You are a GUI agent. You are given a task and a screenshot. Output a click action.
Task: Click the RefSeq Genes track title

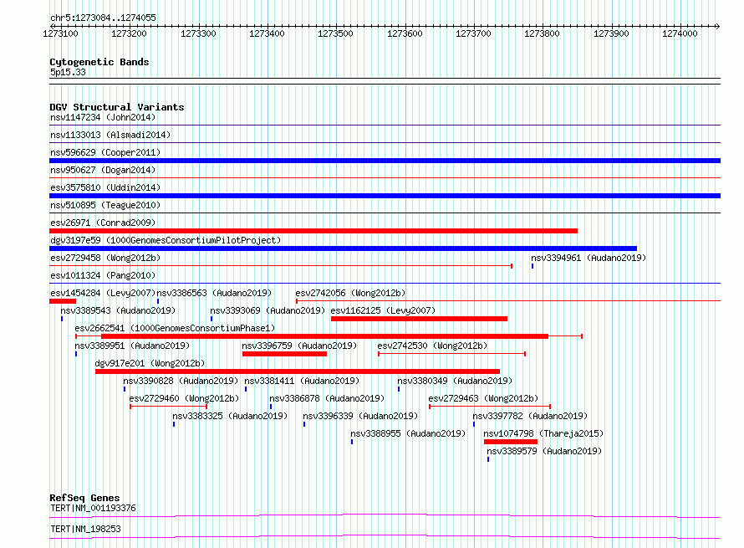(x=84, y=498)
